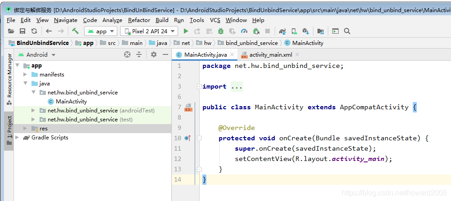Select the manifests folder row

[93, 75]
